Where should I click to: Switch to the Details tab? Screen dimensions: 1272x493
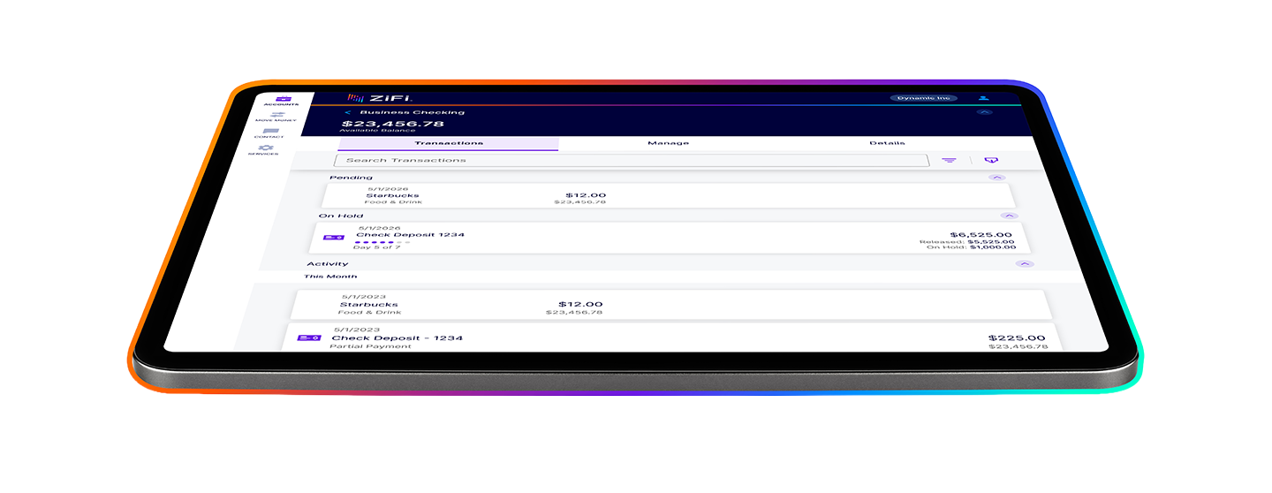887,143
